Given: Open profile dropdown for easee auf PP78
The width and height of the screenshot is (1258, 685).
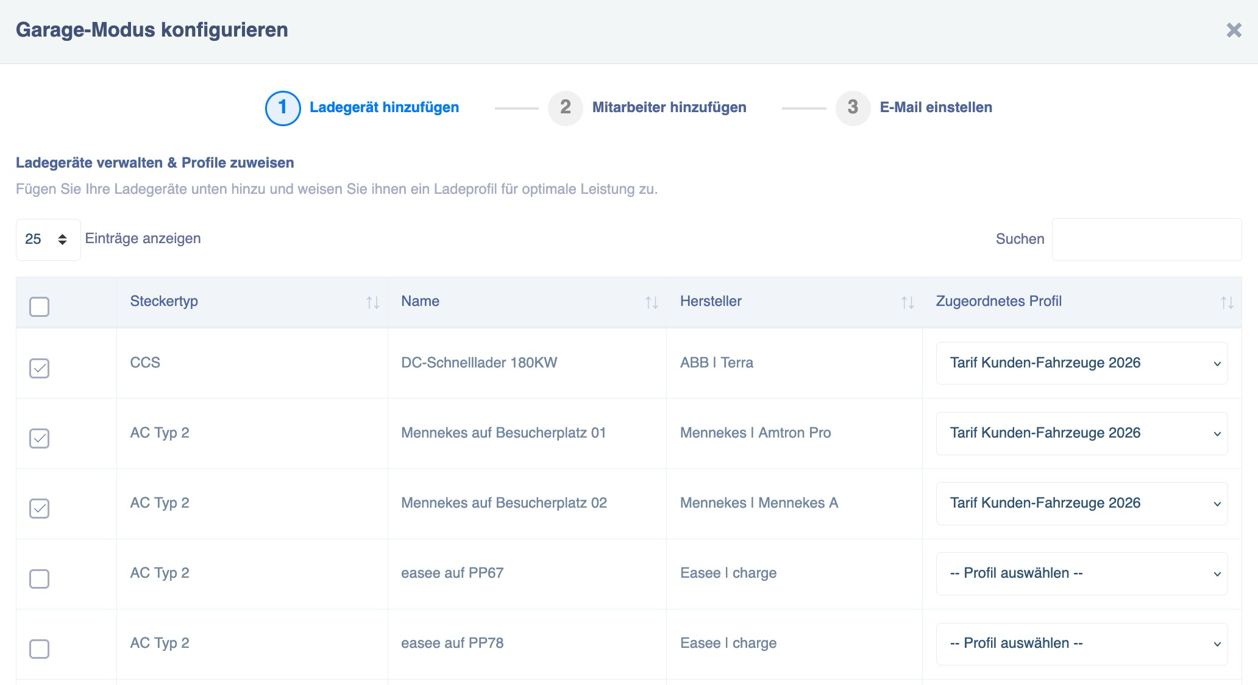Looking at the screenshot, I should point(1081,644).
